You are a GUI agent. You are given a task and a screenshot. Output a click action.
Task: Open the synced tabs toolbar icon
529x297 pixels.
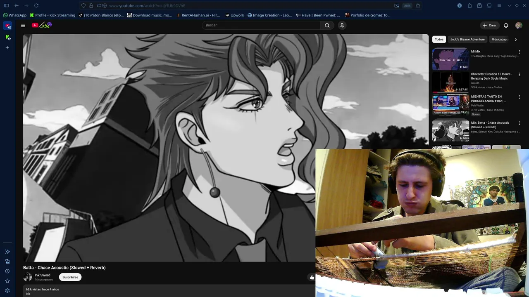tap(489, 5)
